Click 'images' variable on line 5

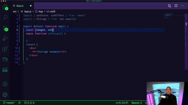coord(41,30)
